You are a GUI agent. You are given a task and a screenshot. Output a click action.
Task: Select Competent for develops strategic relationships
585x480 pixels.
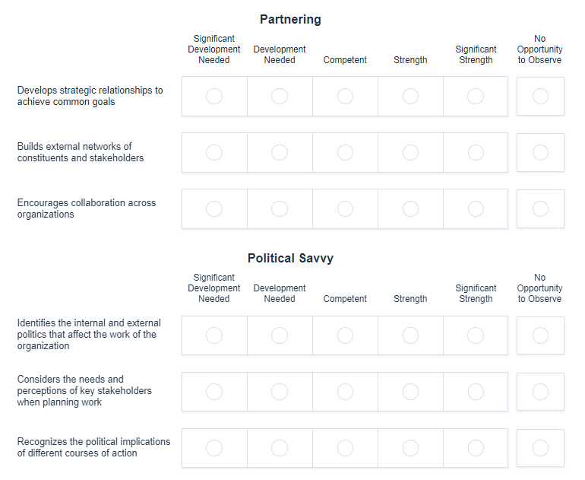coord(345,96)
